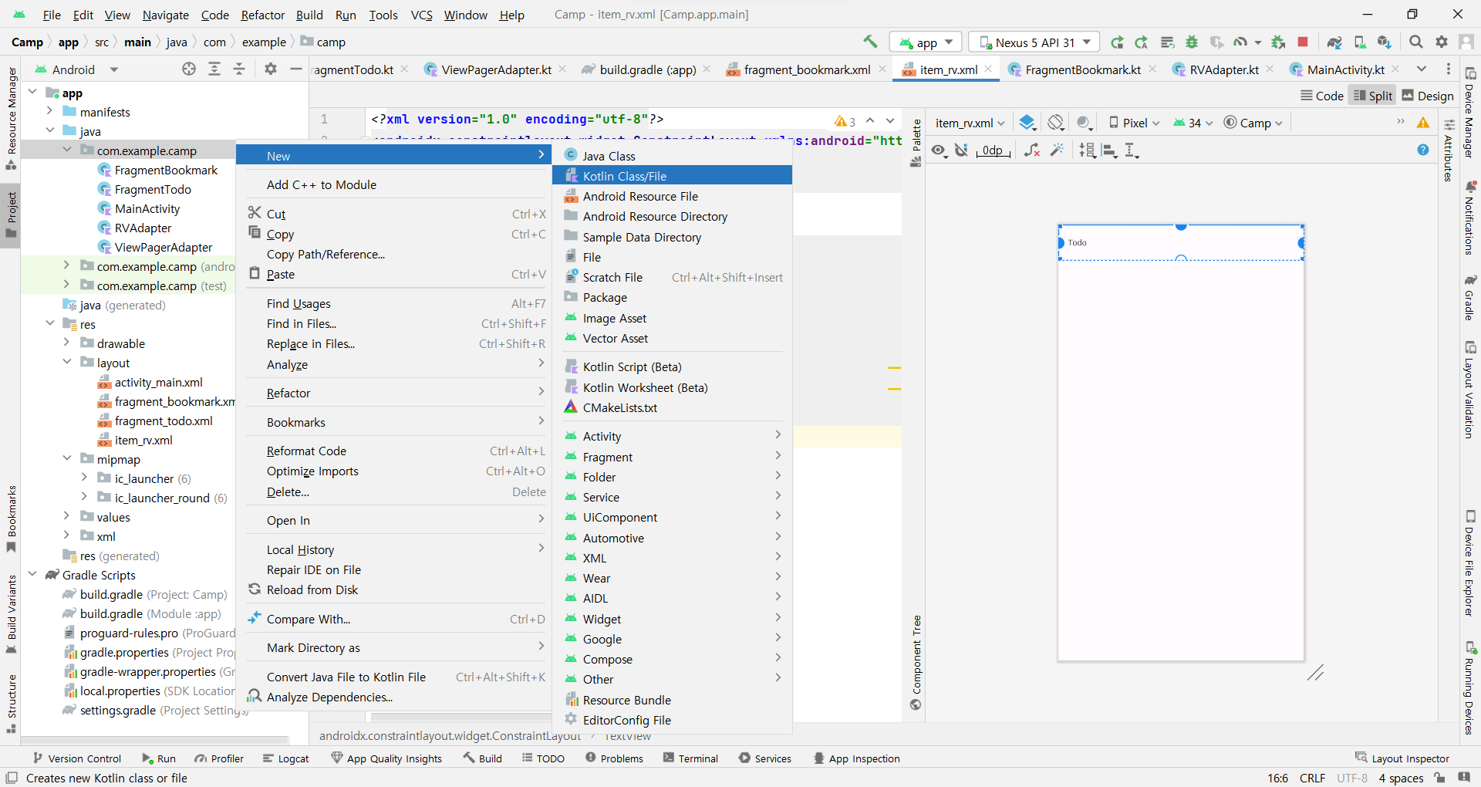Click the layout warning triangle icon
Image resolution: width=1481 pixels, height=787 pixels.
click(1423, 123)
